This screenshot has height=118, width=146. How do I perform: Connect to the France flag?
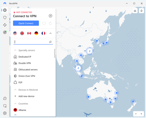point(43,33)
